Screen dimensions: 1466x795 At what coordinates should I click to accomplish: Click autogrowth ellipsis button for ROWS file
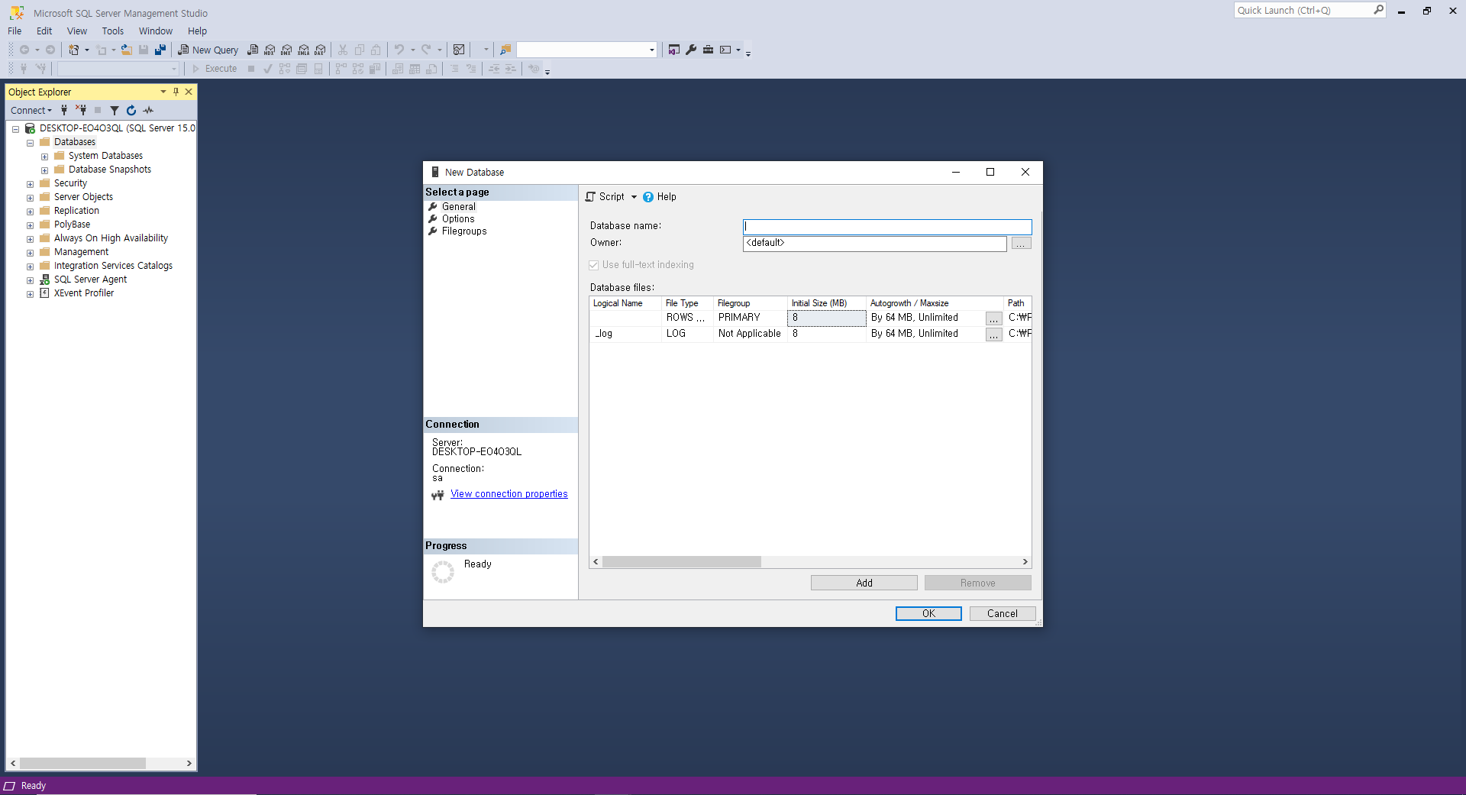[x=993, y=318]
